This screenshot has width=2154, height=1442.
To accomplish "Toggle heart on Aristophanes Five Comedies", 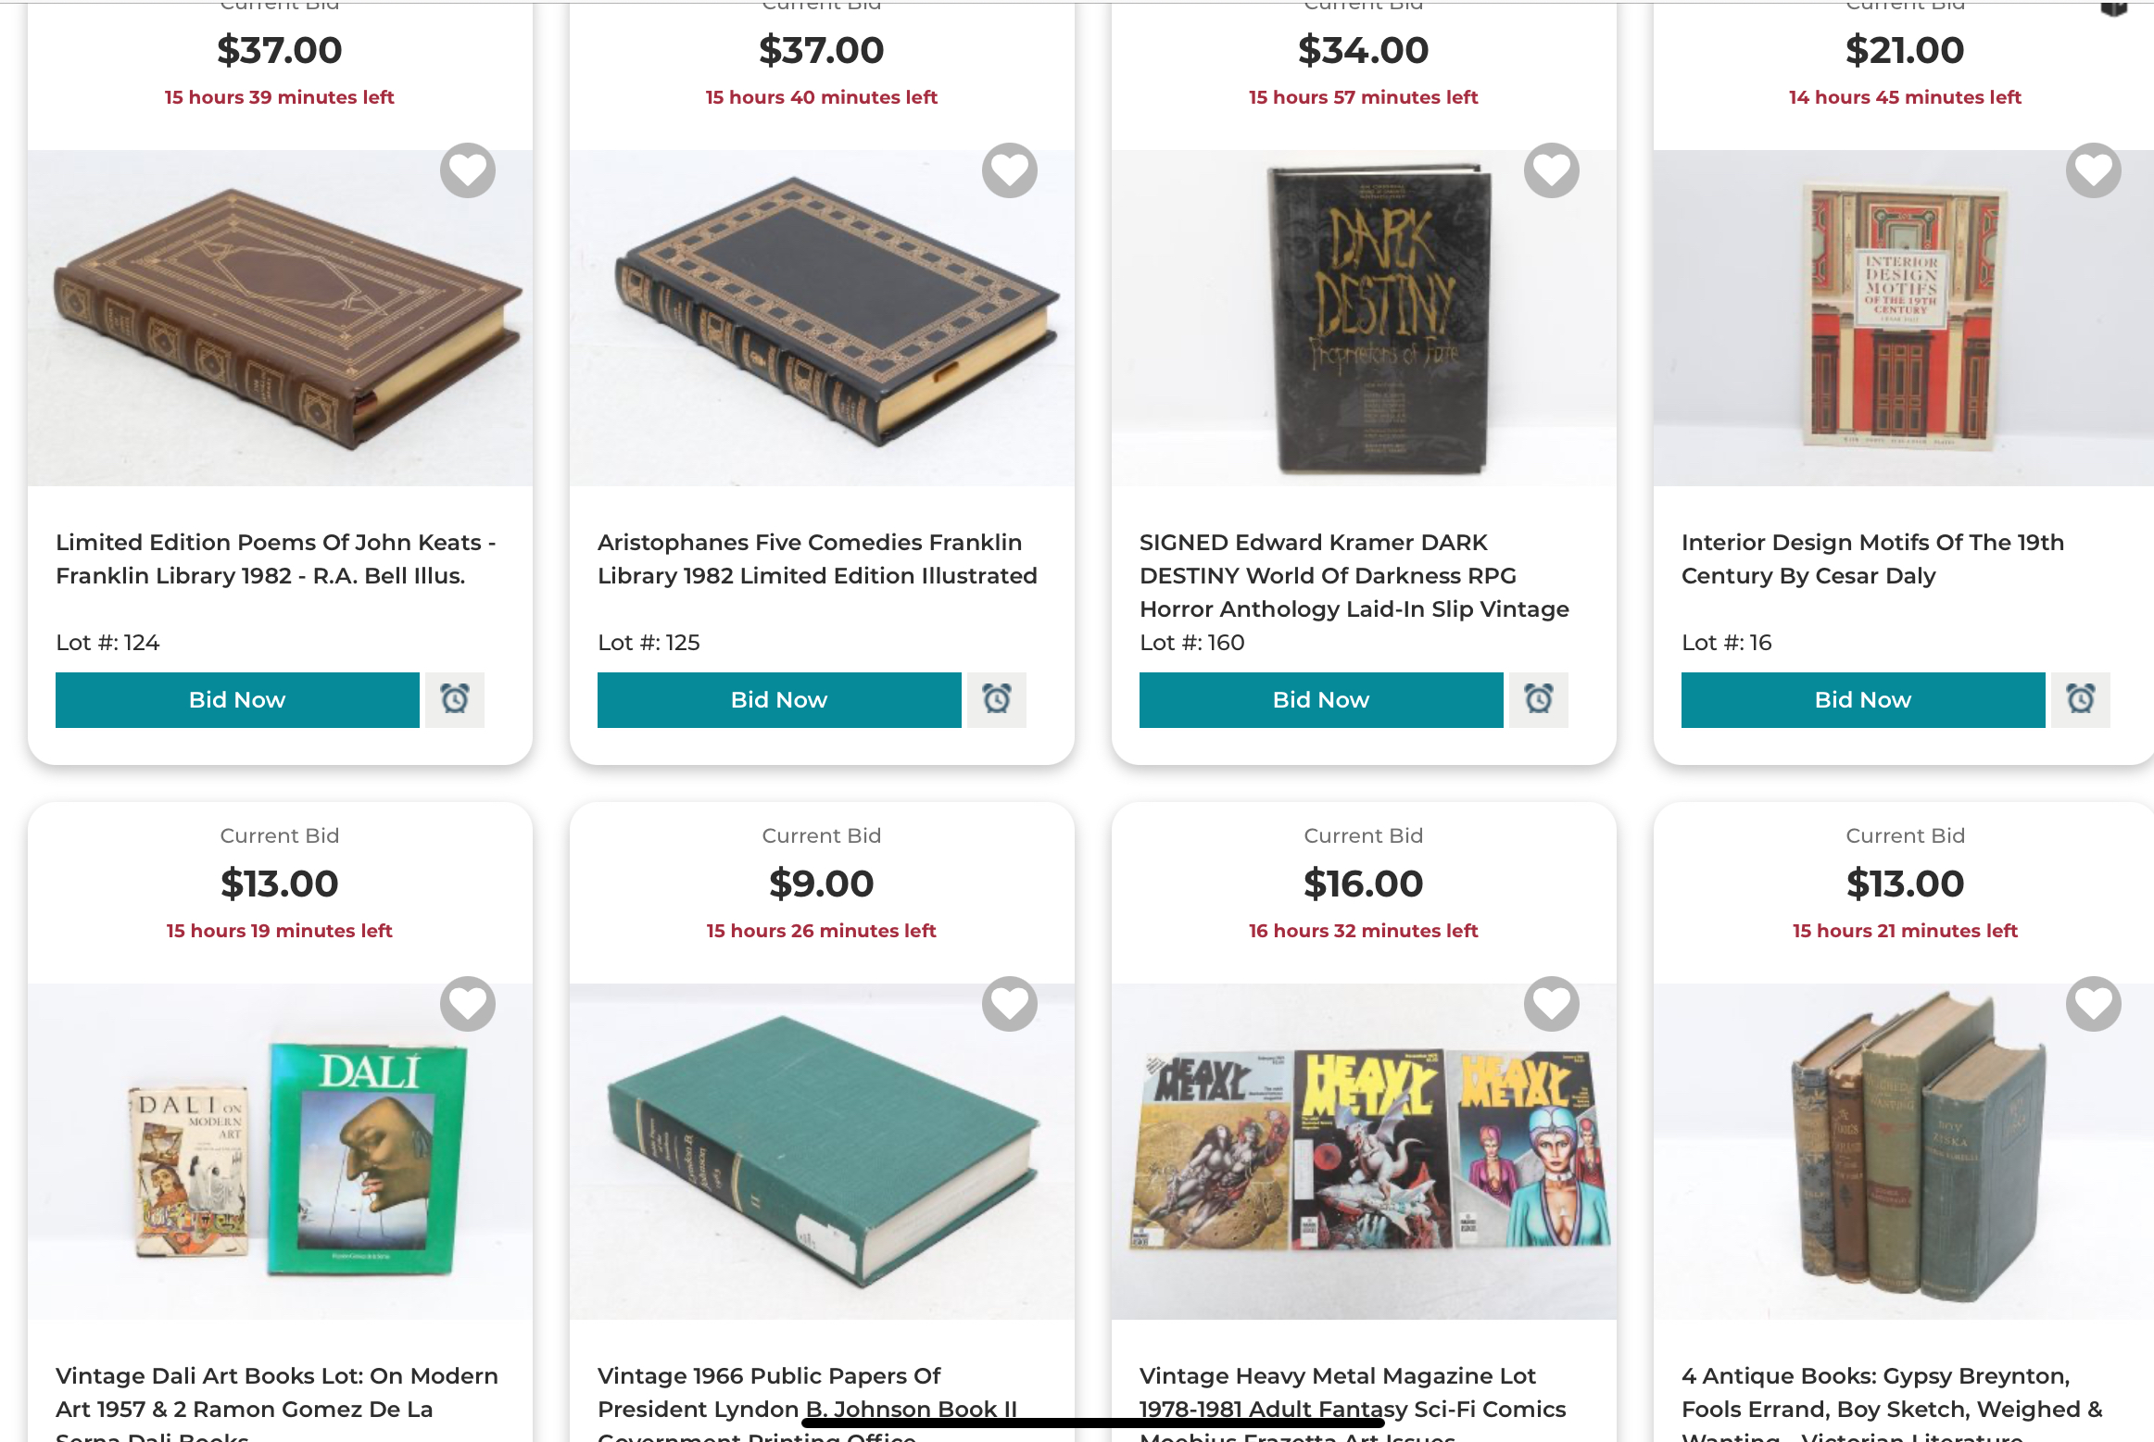I will (1009, 170).
